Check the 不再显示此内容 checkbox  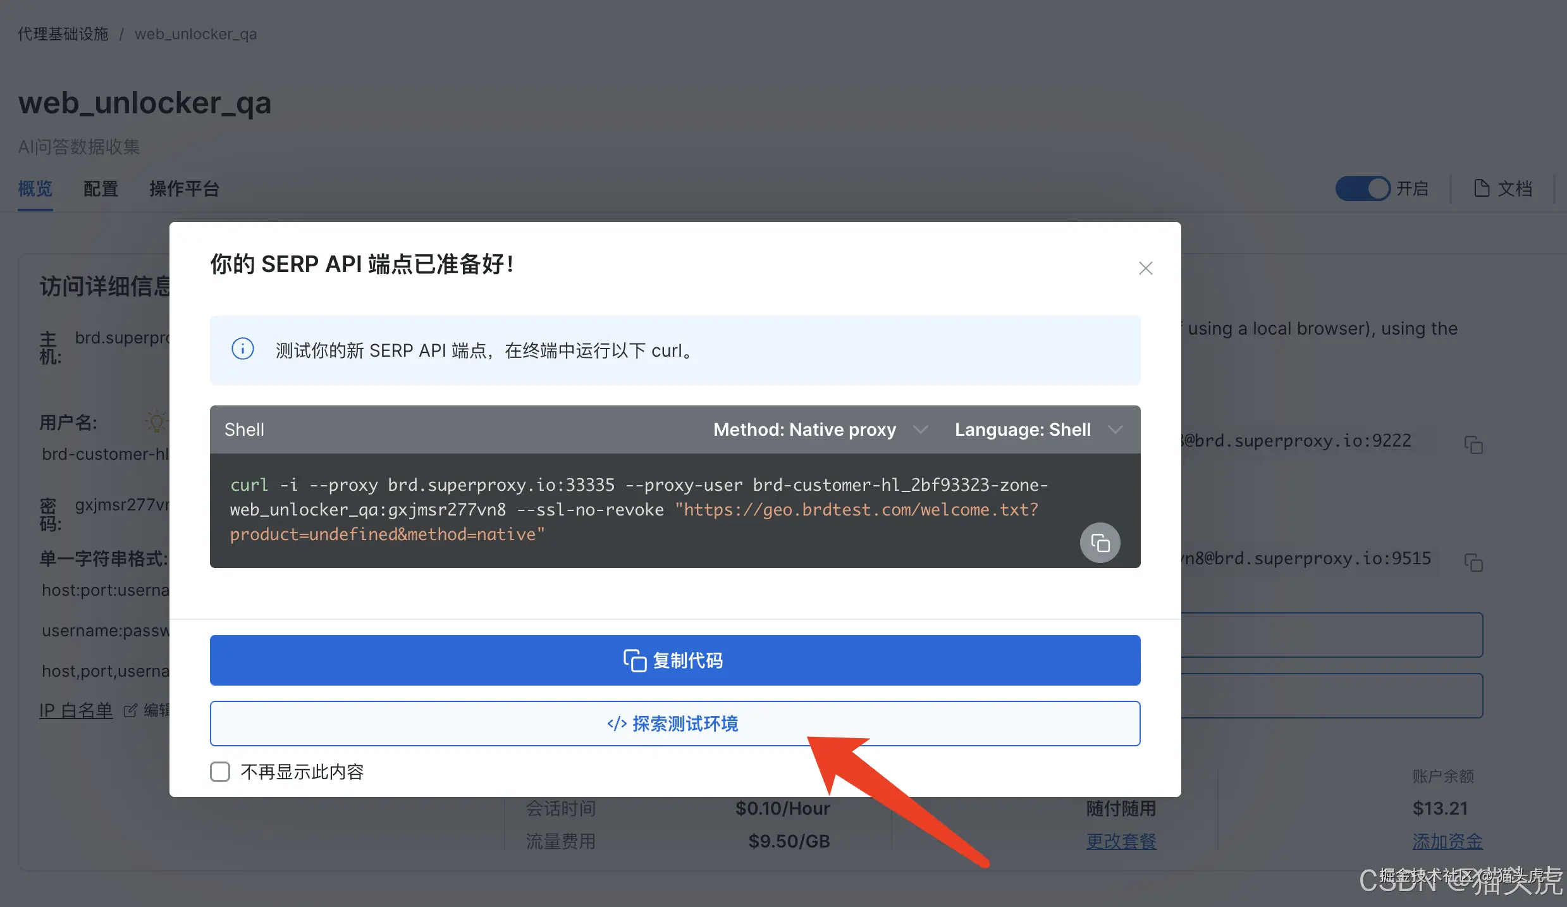(220, 772)
